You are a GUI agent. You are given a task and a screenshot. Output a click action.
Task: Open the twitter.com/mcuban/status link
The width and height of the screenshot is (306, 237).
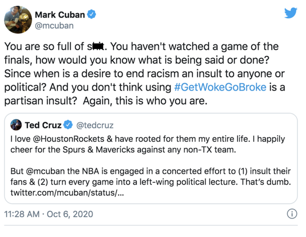point(67,193)
